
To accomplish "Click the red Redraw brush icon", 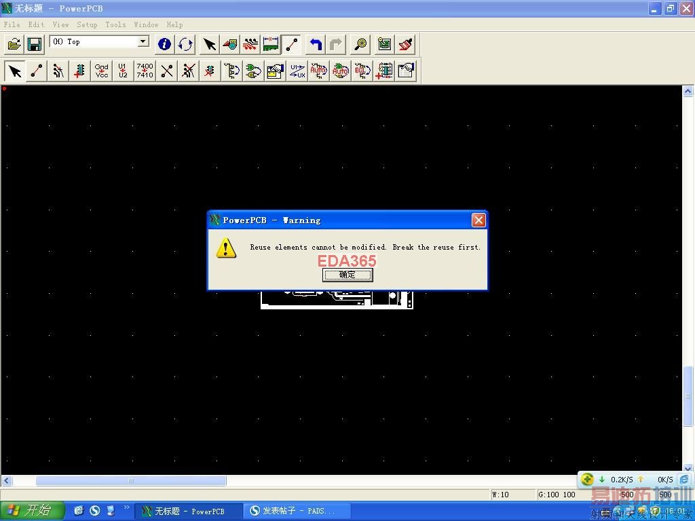I will click(405, 44).
